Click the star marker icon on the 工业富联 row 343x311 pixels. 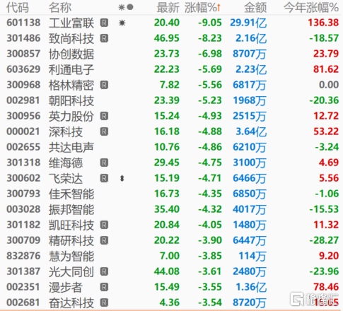[122, 23]
